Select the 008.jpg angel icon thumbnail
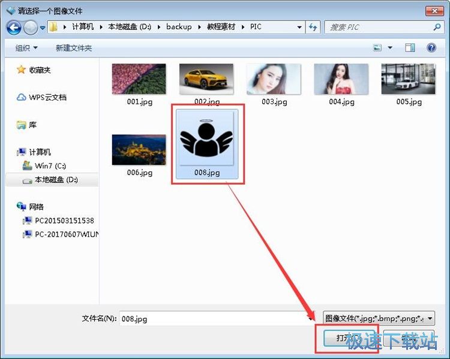 point(206,138)
